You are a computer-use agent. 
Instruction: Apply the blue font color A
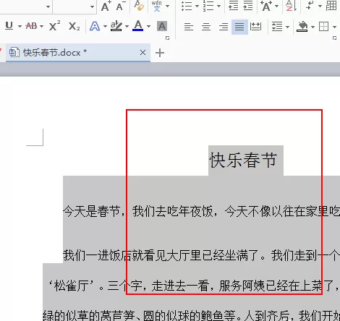pyautogui.click(x=138, y=26)
